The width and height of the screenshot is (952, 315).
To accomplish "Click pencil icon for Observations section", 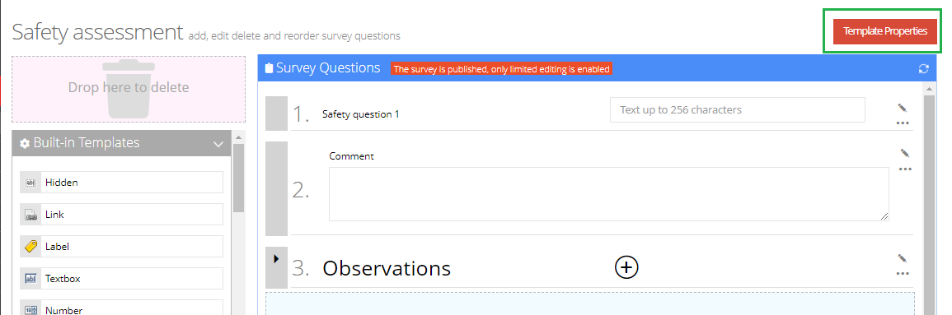I will 903,259.
